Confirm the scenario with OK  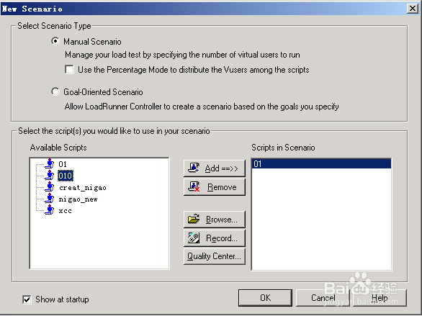[x=265, y=298]
